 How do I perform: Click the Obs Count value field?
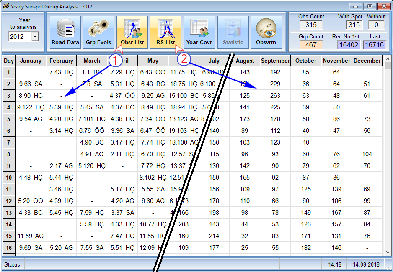[311, 25]
